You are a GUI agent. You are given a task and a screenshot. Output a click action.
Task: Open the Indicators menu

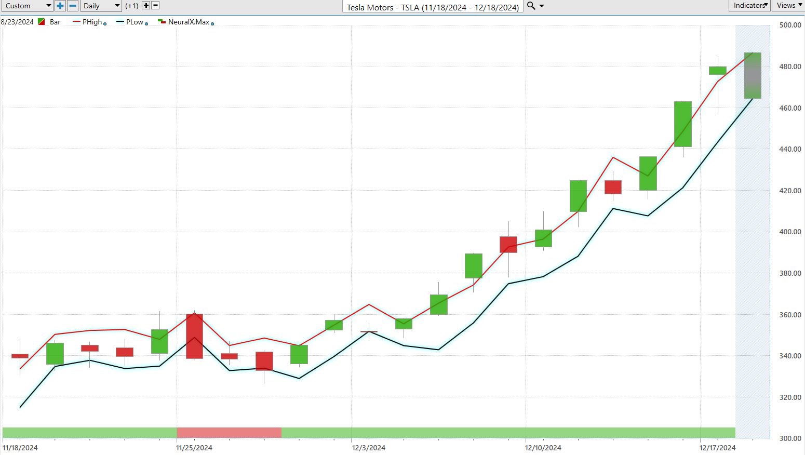coord(750,5)
